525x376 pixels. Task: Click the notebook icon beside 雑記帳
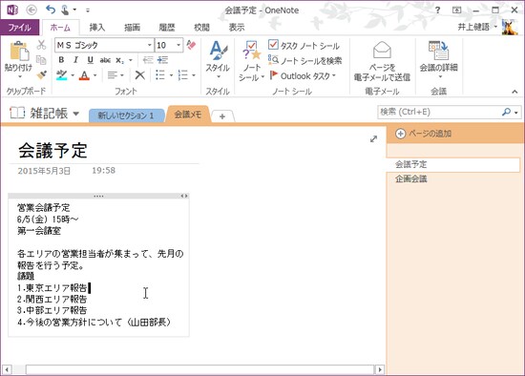pos(17,113)
